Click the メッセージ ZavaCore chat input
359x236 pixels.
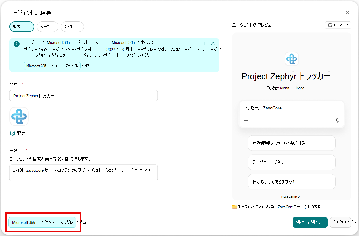(x=291, y=114)
